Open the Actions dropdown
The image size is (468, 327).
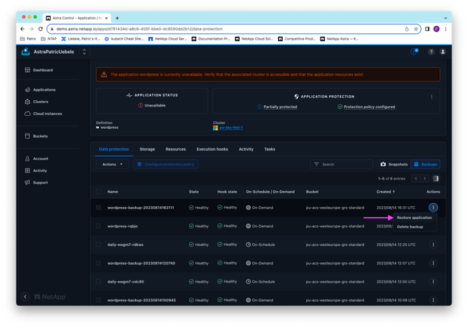[112, 164]
